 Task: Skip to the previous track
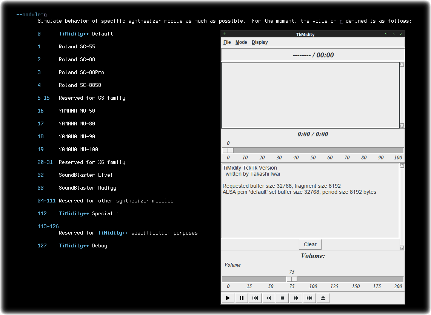(x=255, y=298)
